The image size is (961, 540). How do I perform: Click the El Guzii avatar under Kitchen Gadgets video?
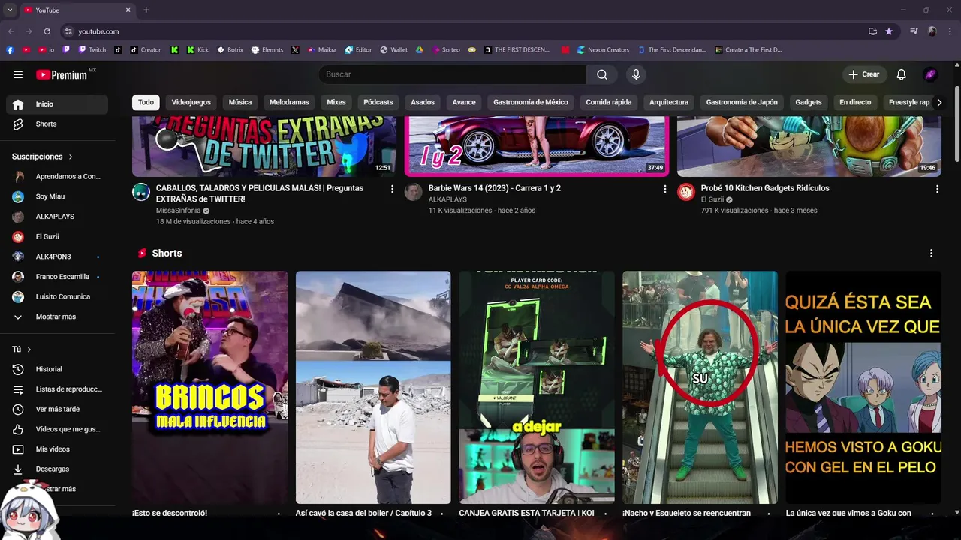686,192
